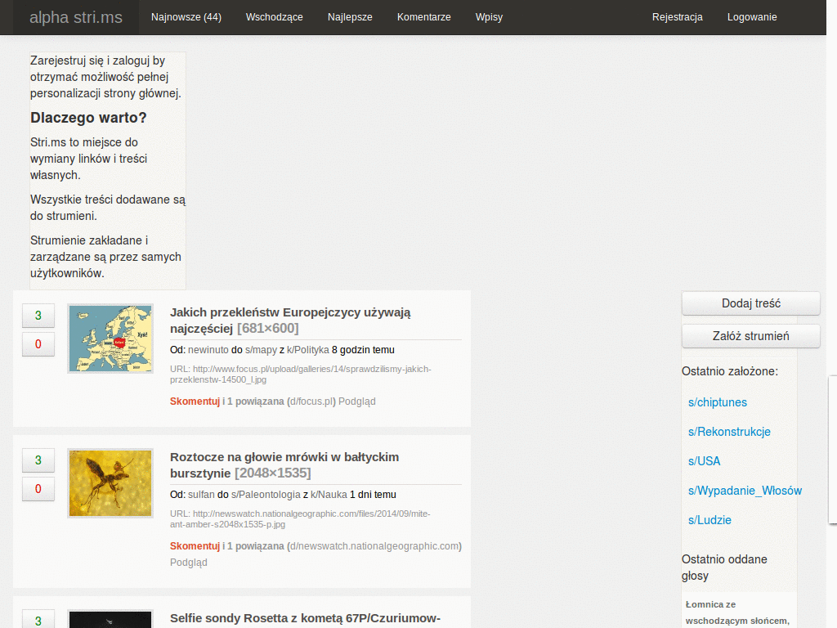837x628 pixels.
Task: Click the Rejestracja link
Action: 678,17
